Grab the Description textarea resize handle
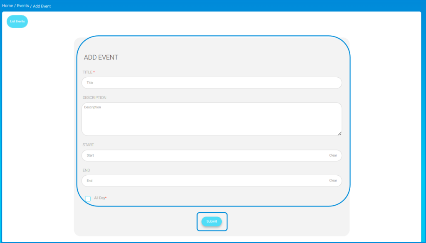Image resolution: width=426 pixels, height=243 pixels. [339, 133]
